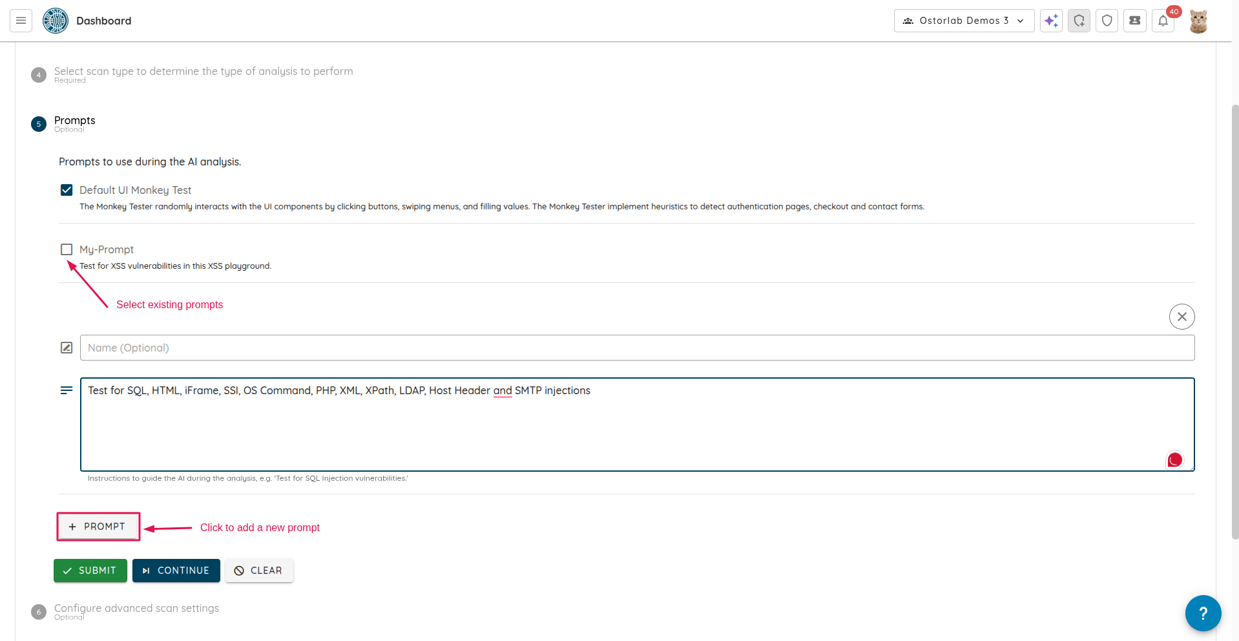Screen dimensions: 1239x641
Task: Click the CONTINUE button
Action: tap(176, 571)
